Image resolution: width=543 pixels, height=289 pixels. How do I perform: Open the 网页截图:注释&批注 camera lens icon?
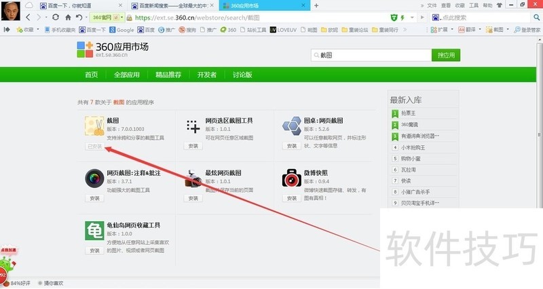(x=94, y=179)
